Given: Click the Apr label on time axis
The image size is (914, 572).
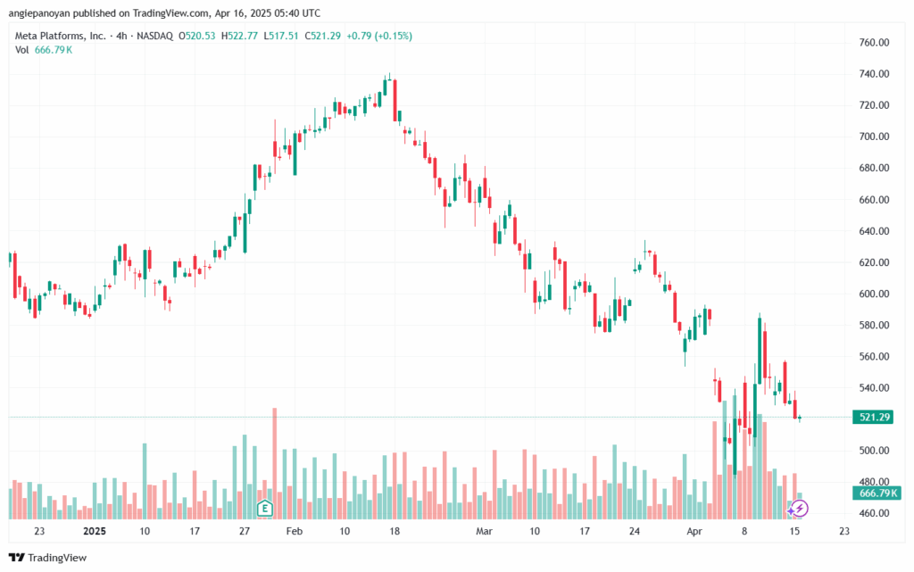Looking at the screenshot, I should pyautogui.click(x=694, y=531).
